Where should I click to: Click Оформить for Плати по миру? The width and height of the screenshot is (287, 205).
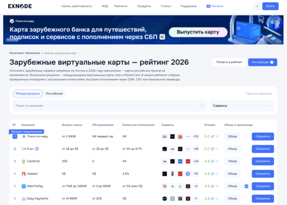(263, 136)
